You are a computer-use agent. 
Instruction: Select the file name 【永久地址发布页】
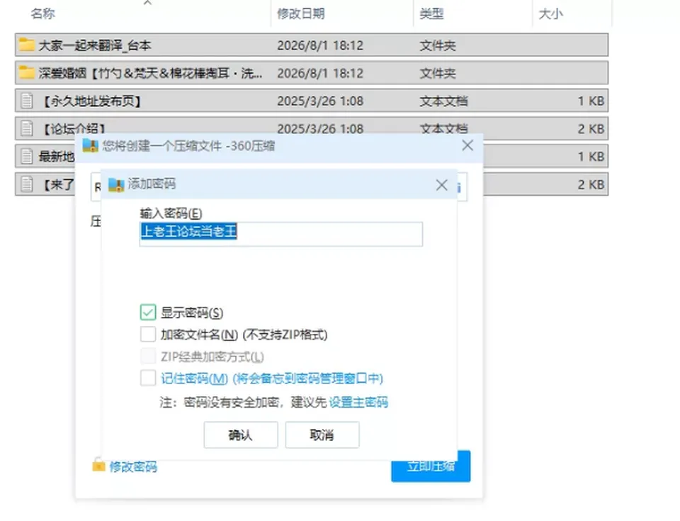[x=91, y=101]
